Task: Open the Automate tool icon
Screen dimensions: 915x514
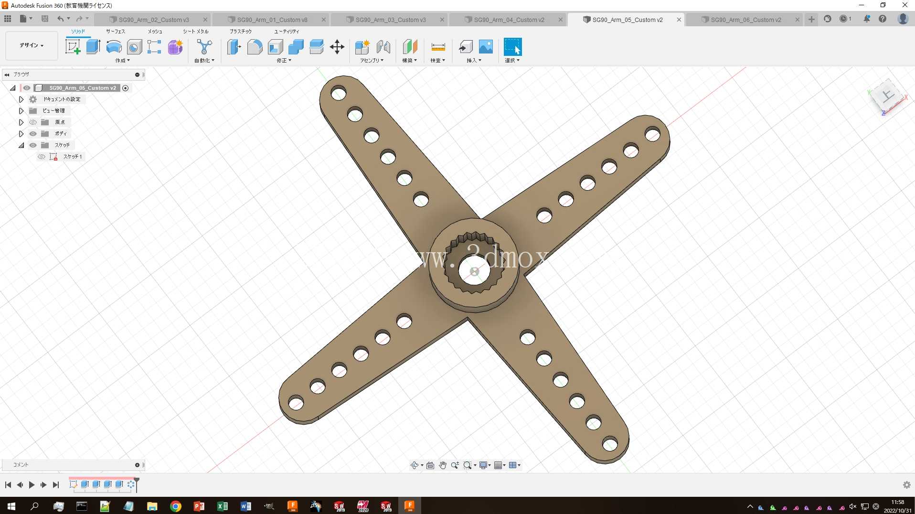Action: 204,47
